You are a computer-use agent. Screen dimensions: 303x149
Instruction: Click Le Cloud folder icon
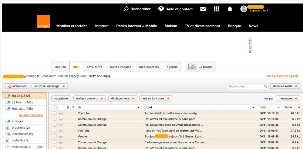coord(192,67)
